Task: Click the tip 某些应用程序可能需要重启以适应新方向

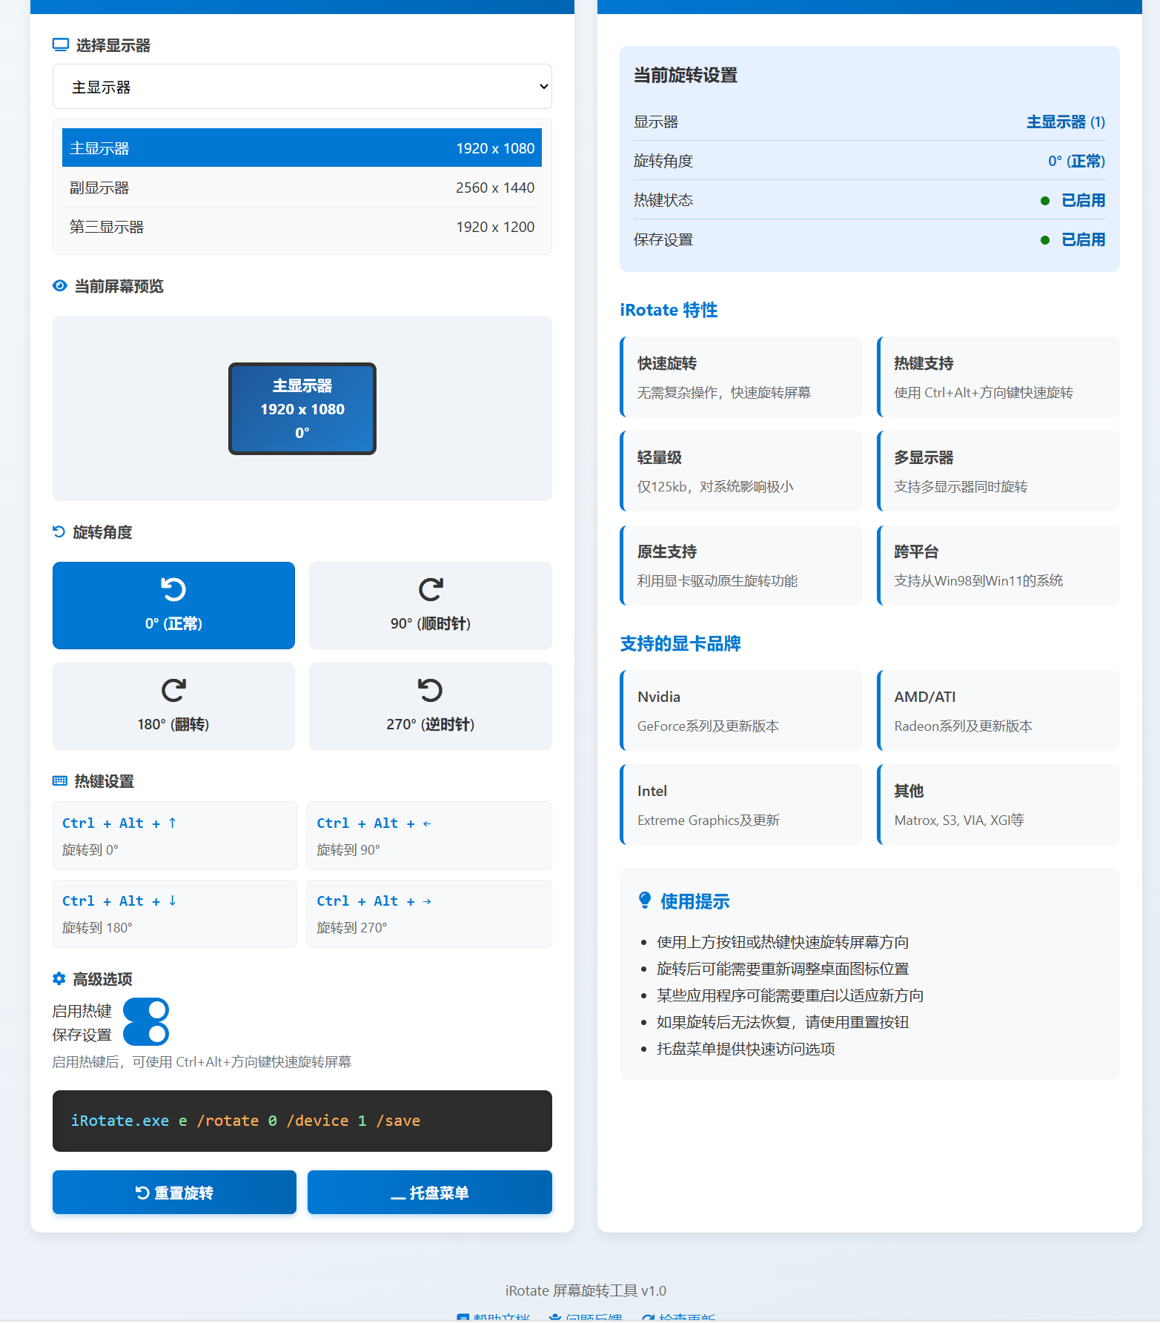Action: [790, 995]
